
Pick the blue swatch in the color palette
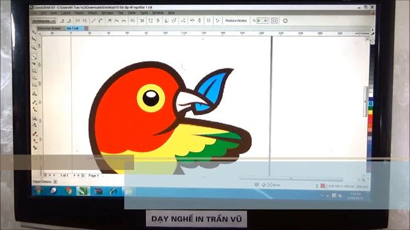point(370,103)
